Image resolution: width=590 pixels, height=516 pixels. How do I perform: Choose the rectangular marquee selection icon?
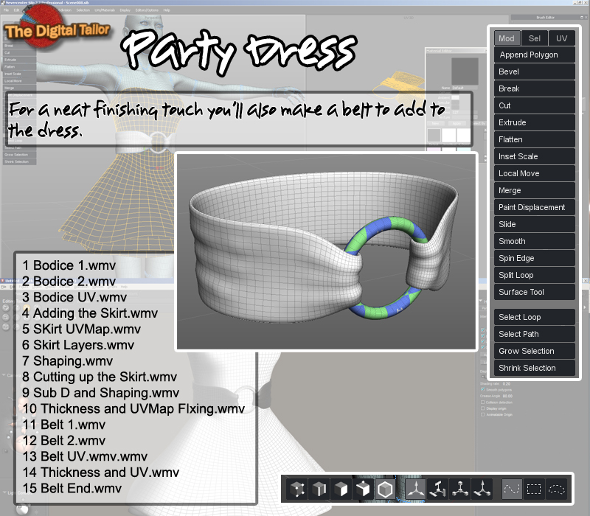534,489
